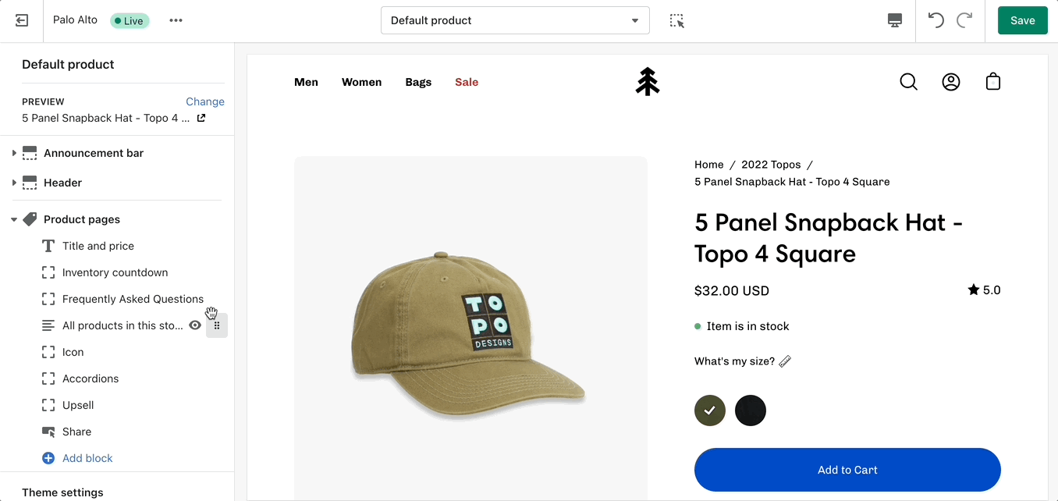Image resolution: width=1058 pixels, height=501 pixels.
Task: Switch the desktop preview device icon
Action: click(x=895, y=21)
